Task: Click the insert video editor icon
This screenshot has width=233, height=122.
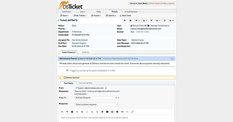Action: click(x=112, y=112)
